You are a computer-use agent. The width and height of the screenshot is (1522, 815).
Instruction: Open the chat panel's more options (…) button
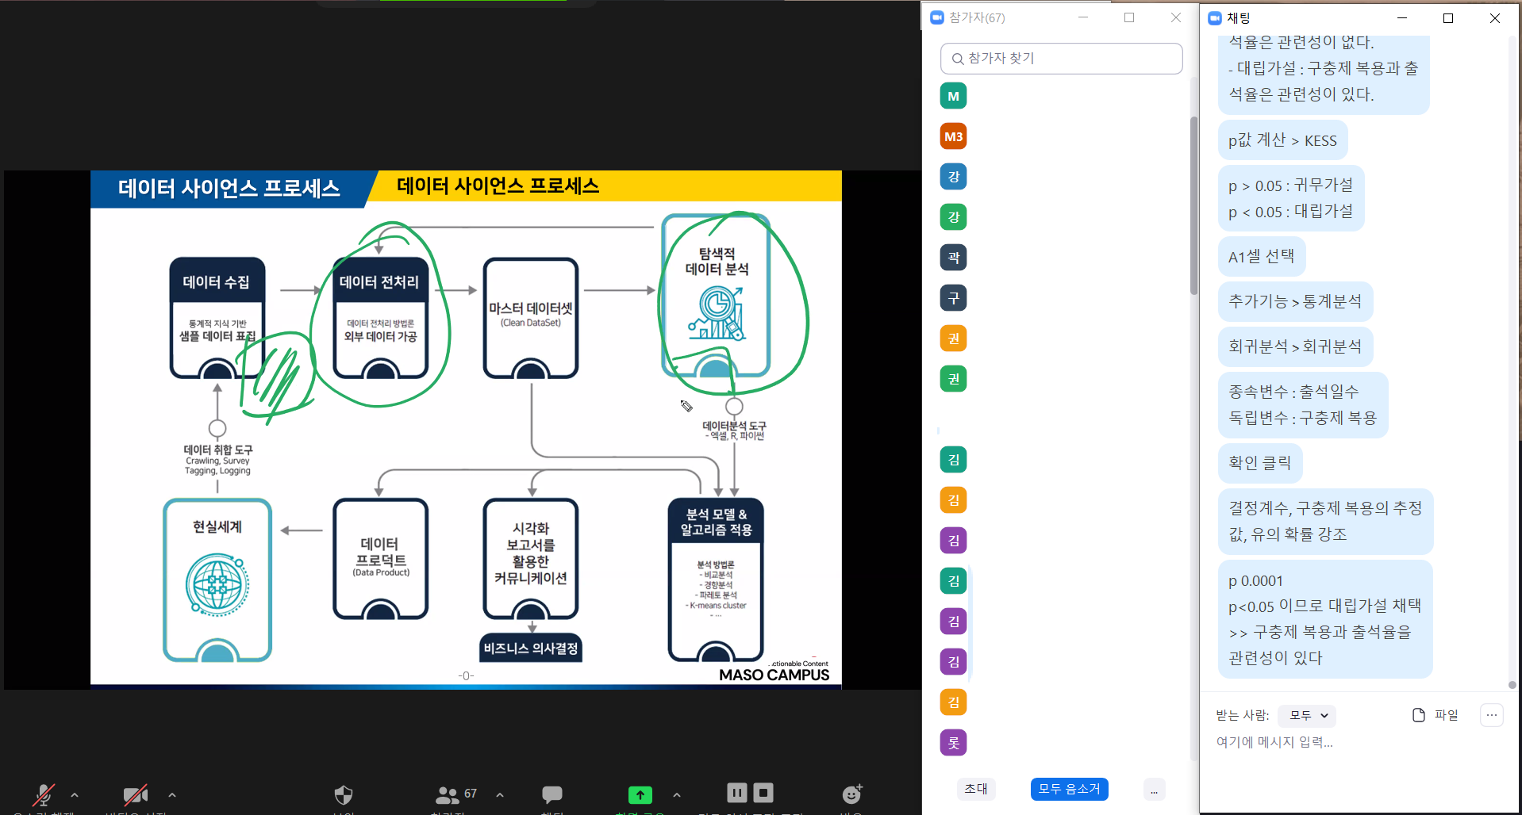(x=1491, y=715)
